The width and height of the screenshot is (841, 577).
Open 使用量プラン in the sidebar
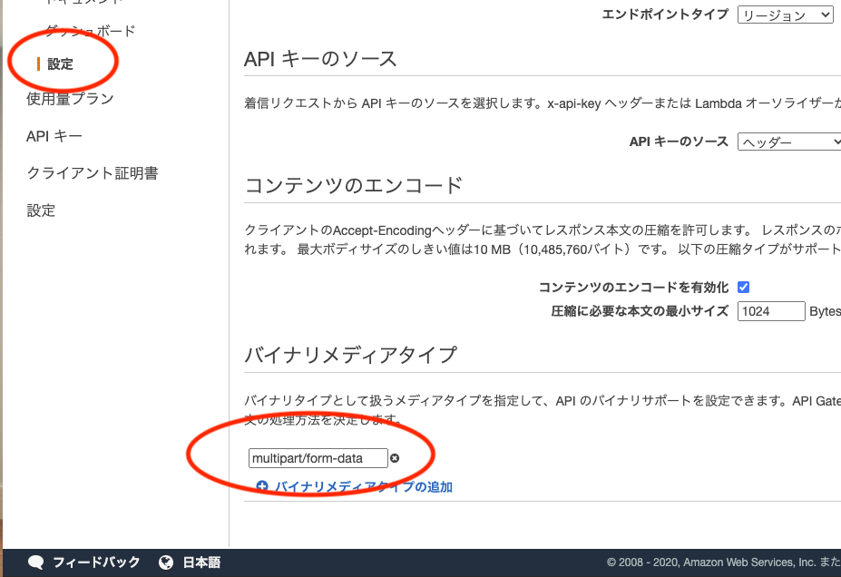click(x=70, y=99)
